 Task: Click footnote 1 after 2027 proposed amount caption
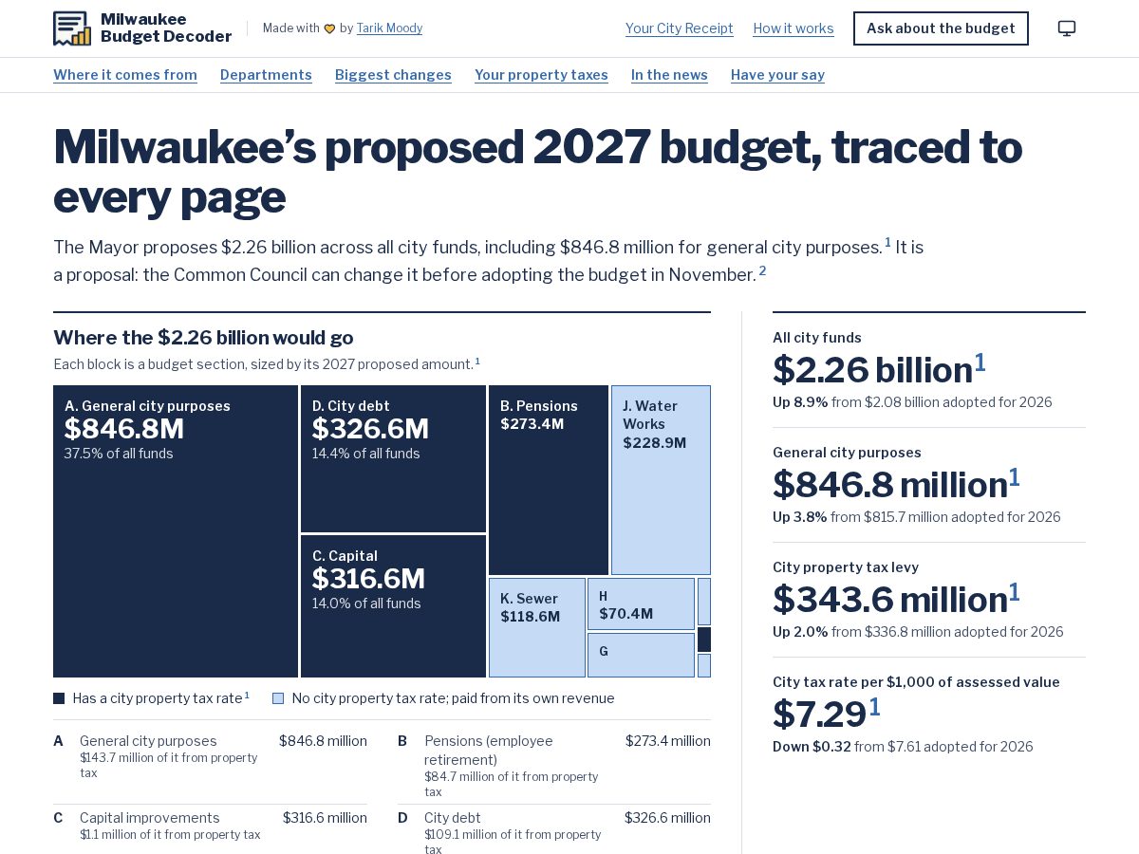477,362
